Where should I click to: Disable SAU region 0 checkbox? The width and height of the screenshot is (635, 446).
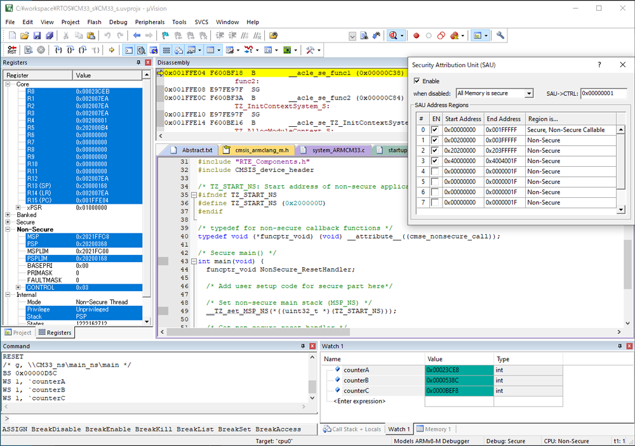click(x=435, y=130)
